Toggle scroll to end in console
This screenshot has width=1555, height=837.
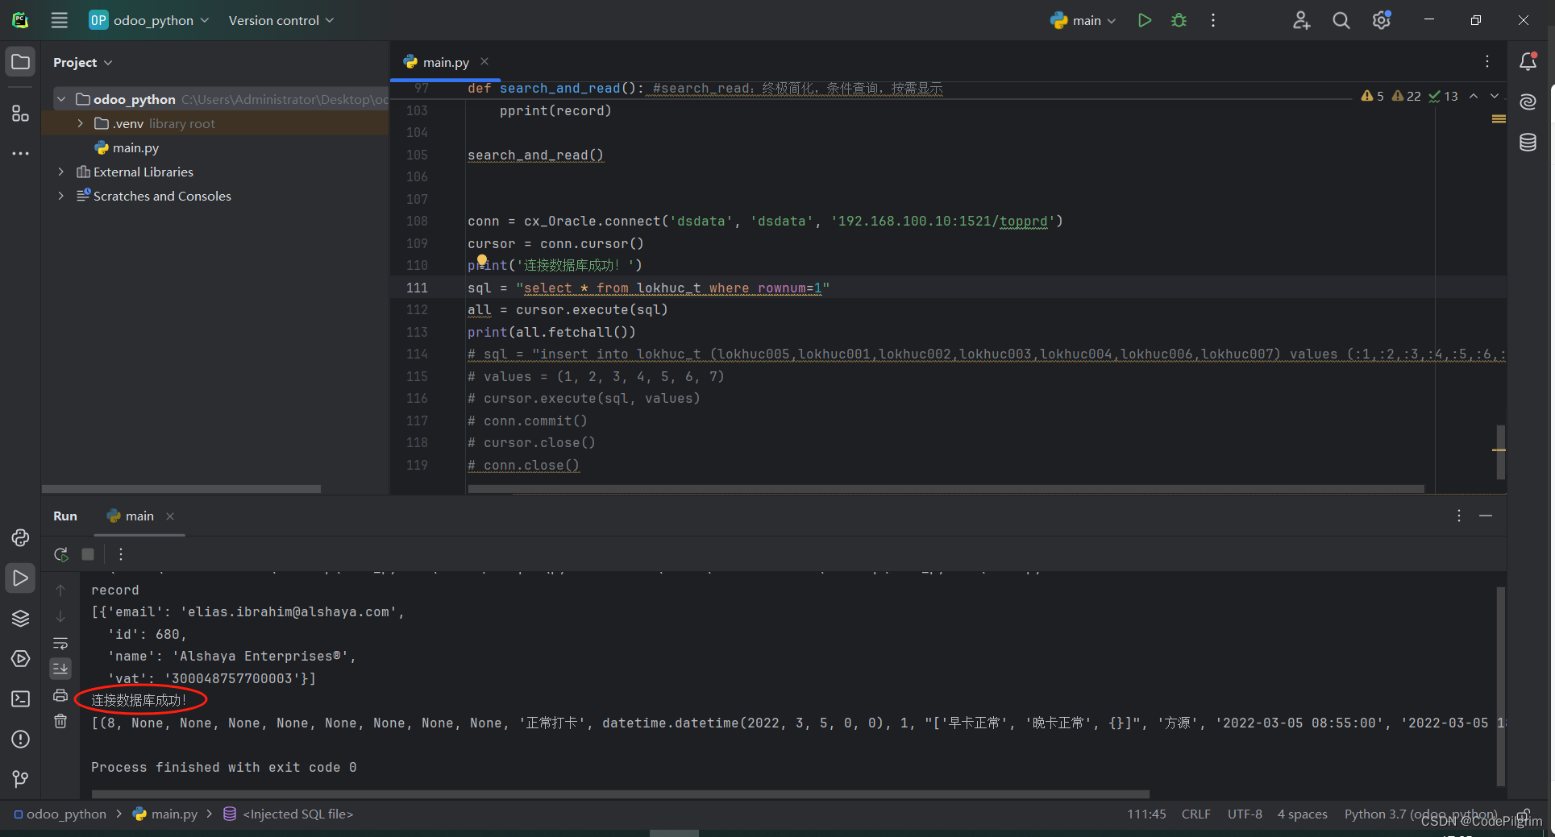click(60, 668)
